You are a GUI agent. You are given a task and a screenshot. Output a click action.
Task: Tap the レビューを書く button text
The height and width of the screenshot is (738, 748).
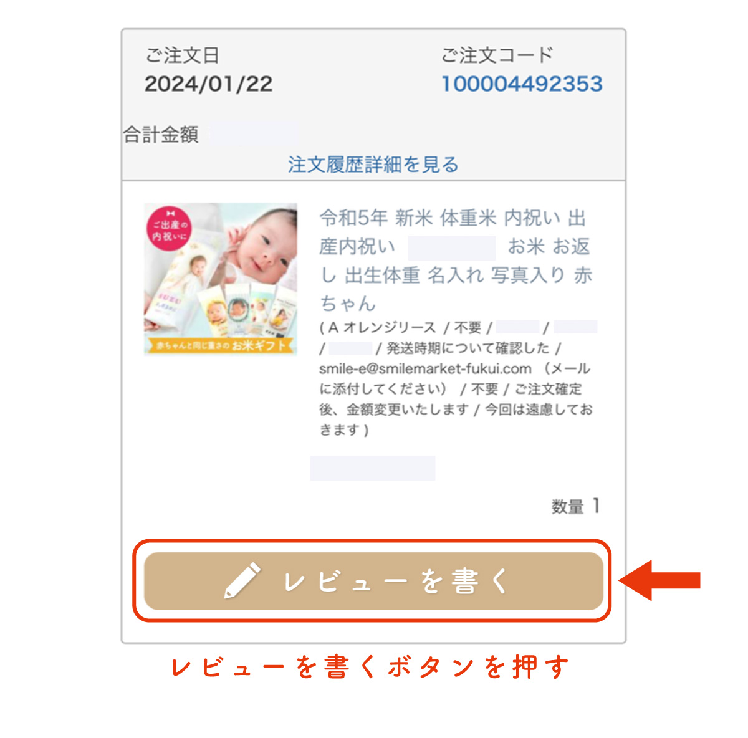pyautogui.click(x=397, y=581)
